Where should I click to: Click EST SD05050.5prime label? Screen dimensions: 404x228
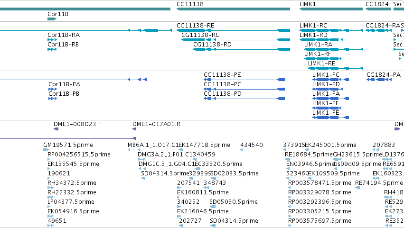click(x=234, y=202)
